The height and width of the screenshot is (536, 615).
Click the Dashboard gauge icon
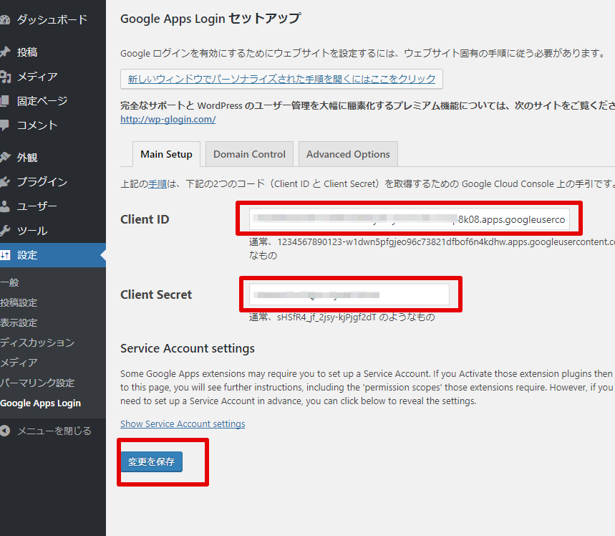[x=5, y=19]
